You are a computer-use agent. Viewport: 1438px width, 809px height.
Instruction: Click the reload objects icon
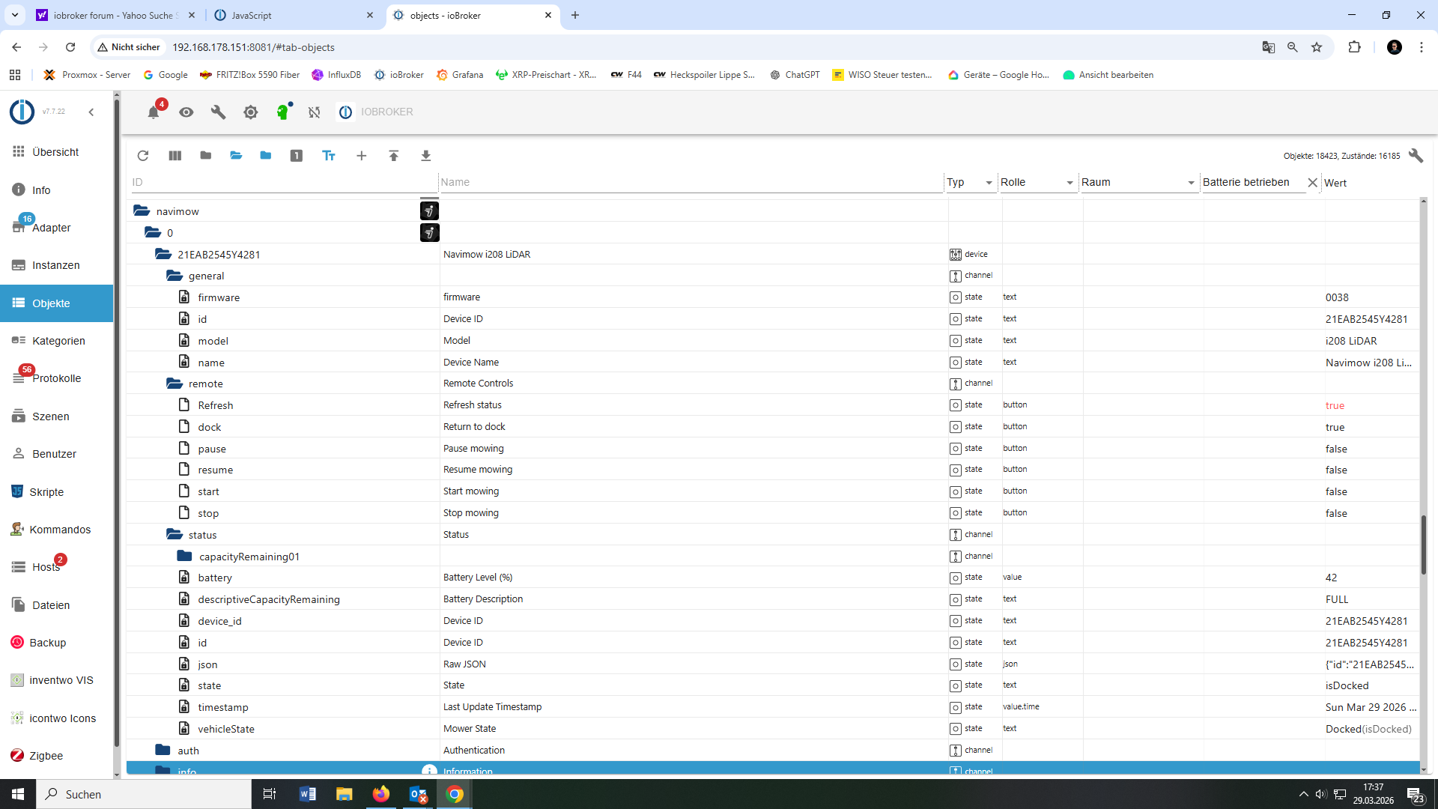pyautogui.click(x=143, y=156)
